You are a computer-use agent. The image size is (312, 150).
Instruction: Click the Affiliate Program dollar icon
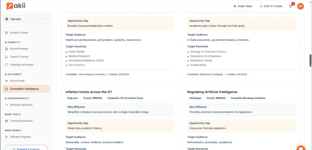(6, 137)
